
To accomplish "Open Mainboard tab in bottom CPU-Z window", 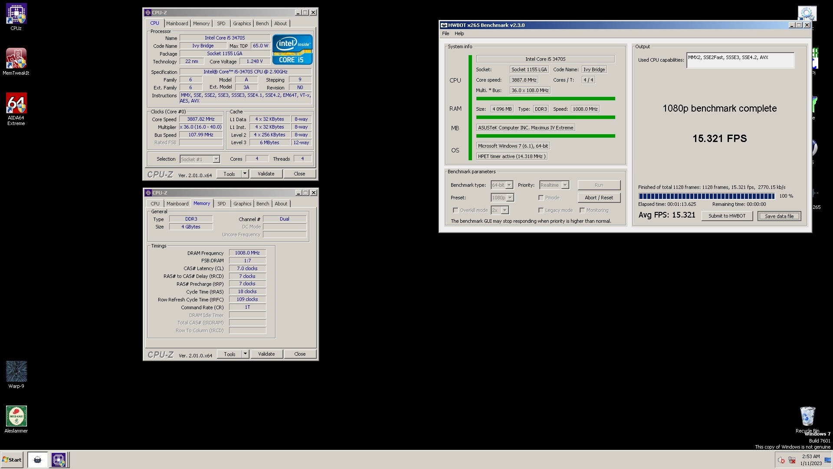I will 177,204.
